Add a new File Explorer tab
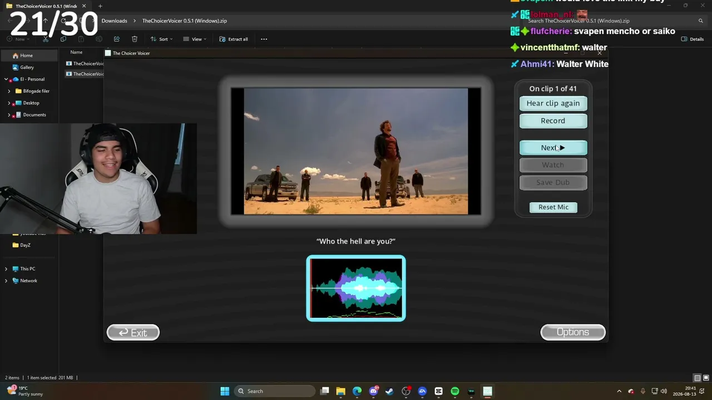 100,6
